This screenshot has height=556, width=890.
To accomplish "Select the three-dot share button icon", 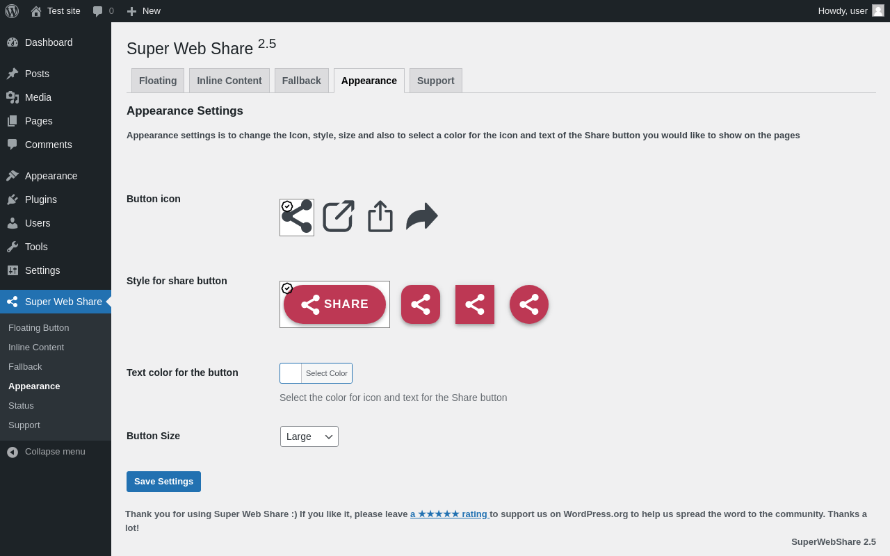I will pos(297,218).
